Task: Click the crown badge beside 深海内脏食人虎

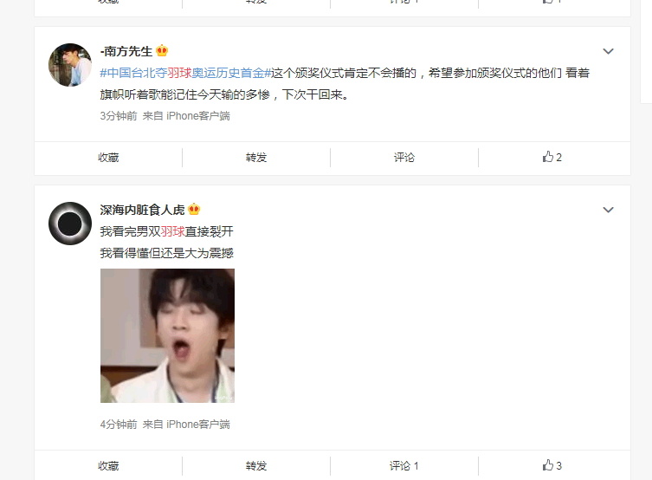Action: click(194, 209)
